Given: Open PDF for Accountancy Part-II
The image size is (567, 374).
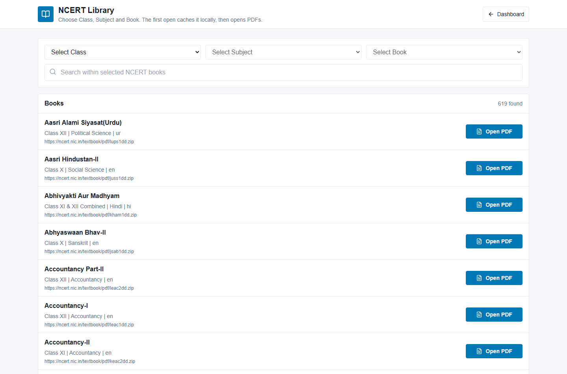Looking at the screenshot, I should click(494, 278).
